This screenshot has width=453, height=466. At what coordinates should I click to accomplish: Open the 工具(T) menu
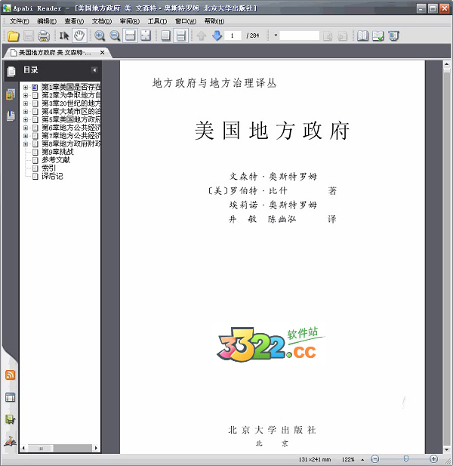point(157,21)
